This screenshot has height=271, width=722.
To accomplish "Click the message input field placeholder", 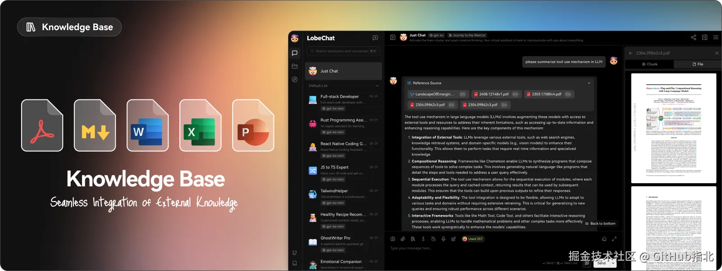I will [411, 248].
